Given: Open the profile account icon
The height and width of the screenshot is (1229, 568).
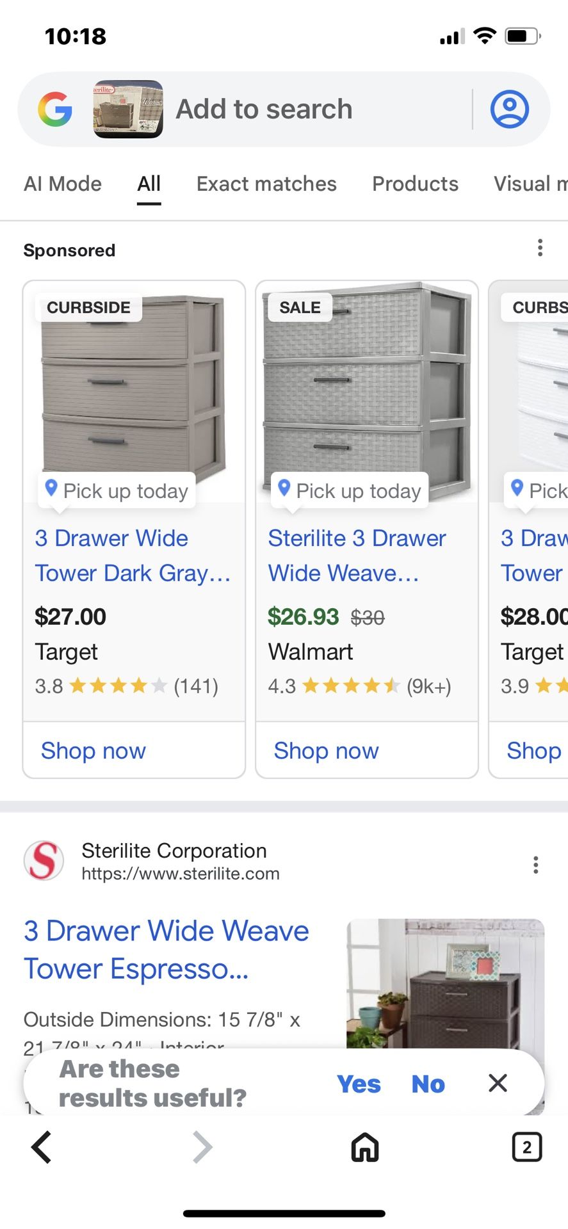Looking at the screenshot, I should click(x=509, y=109).
